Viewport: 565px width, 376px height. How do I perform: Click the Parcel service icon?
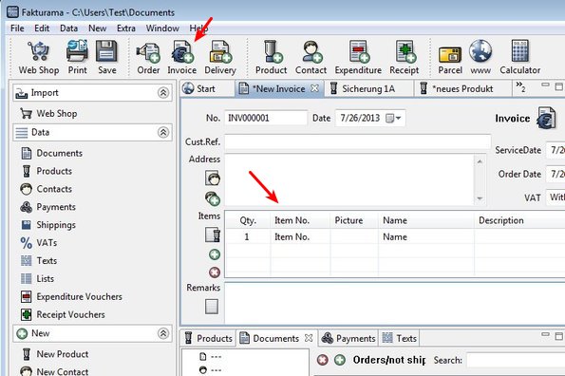click(450, 58)
